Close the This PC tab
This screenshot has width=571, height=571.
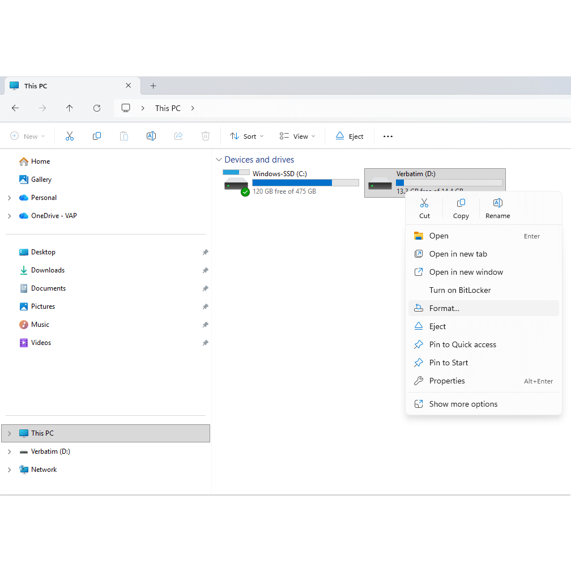click(x=128, y=86)
